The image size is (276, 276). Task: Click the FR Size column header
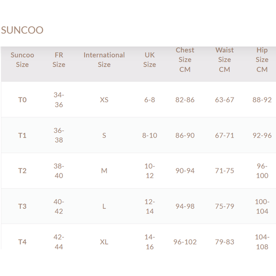(59, 60)
